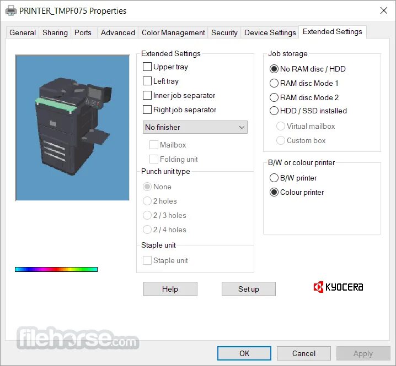Tick the Left tray checkbox
The width and height of the screenshot is (396, 366).
click(147, 81)
